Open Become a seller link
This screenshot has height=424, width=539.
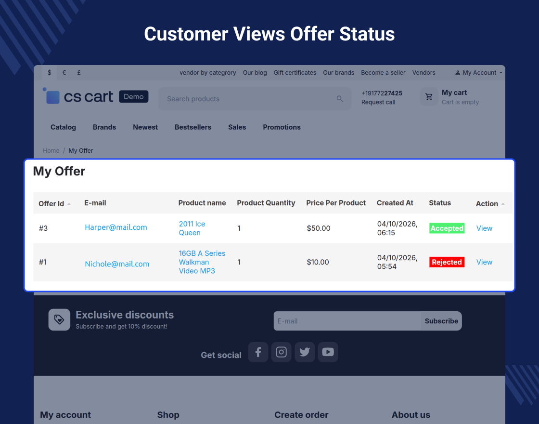pos(383,73)
